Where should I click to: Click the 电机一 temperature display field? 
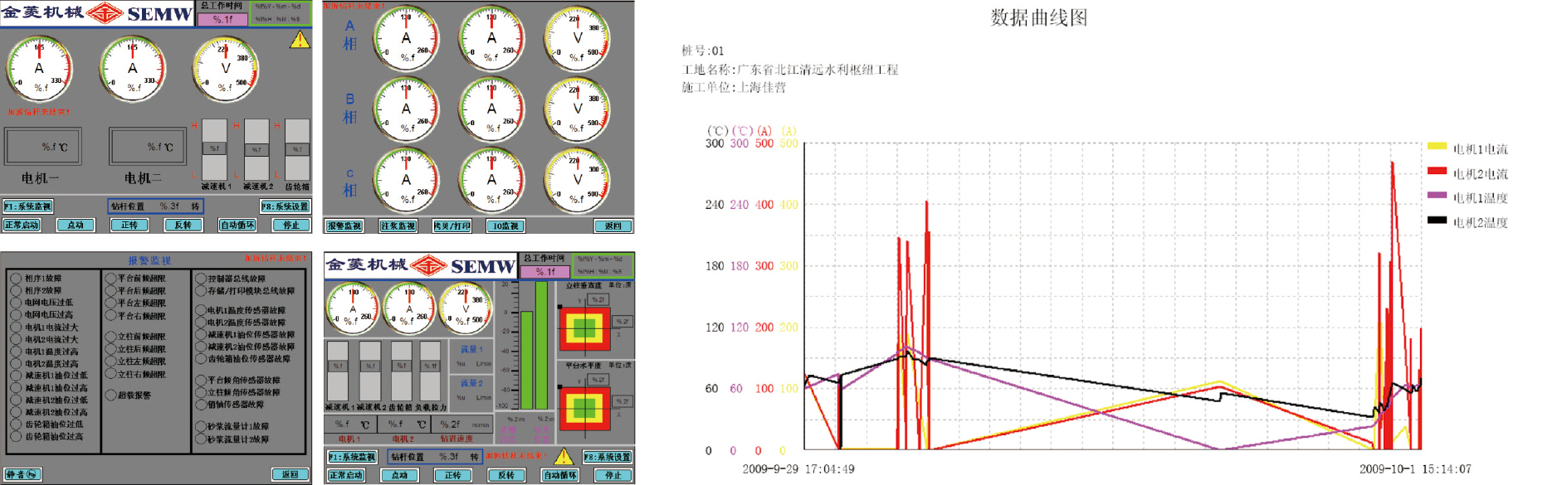pyautogui.click(x=43, y=147)
